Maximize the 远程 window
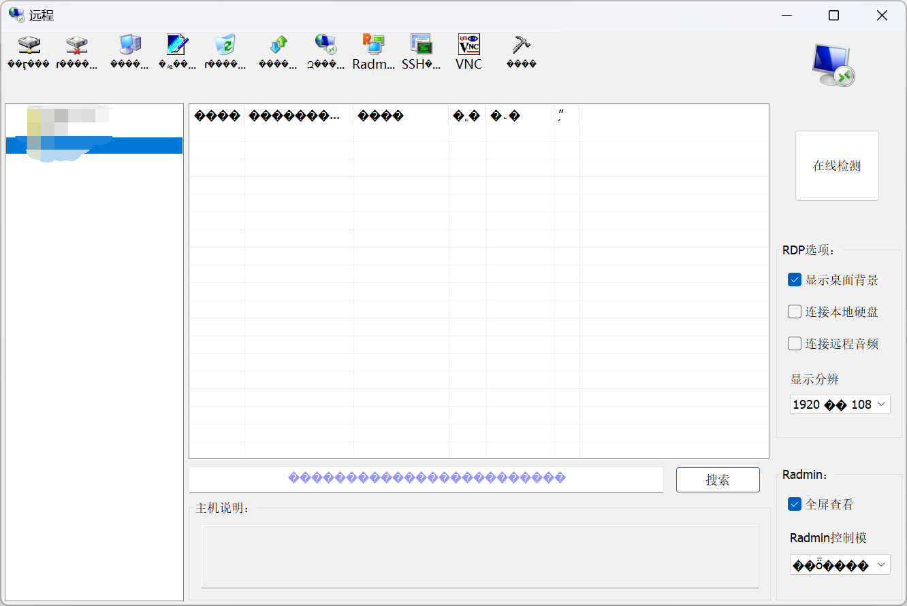The image size is (907, 606). [833, 16]
